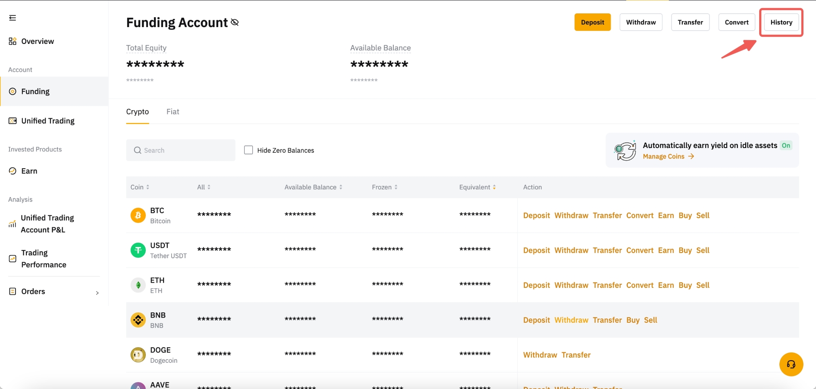Toggle the auto-earn On badge
816x389 pixels.
(786, 145)
